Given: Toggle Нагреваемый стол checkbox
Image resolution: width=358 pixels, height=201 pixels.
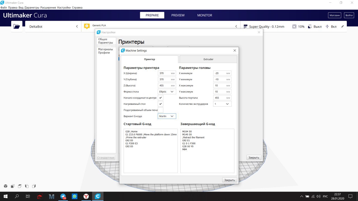Looking at the screenshot, I should tap(161, 104).
